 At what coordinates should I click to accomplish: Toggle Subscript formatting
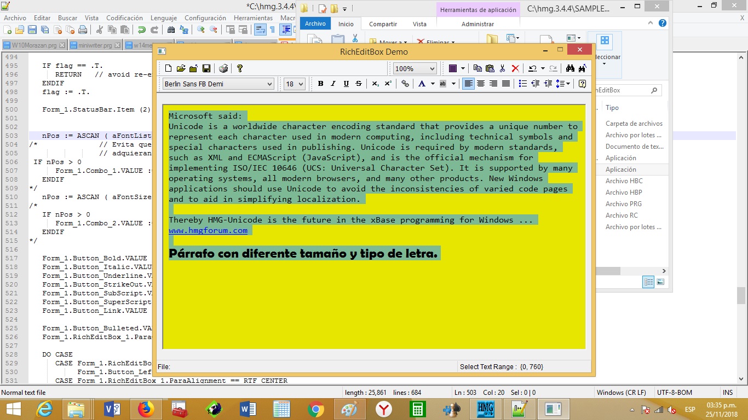pos(376,84)
